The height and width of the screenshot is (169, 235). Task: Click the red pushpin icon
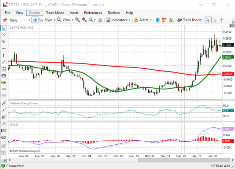point(5,20)
